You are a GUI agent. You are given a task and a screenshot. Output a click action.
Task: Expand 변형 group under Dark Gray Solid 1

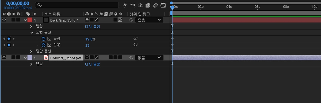(x=31, y=26)
